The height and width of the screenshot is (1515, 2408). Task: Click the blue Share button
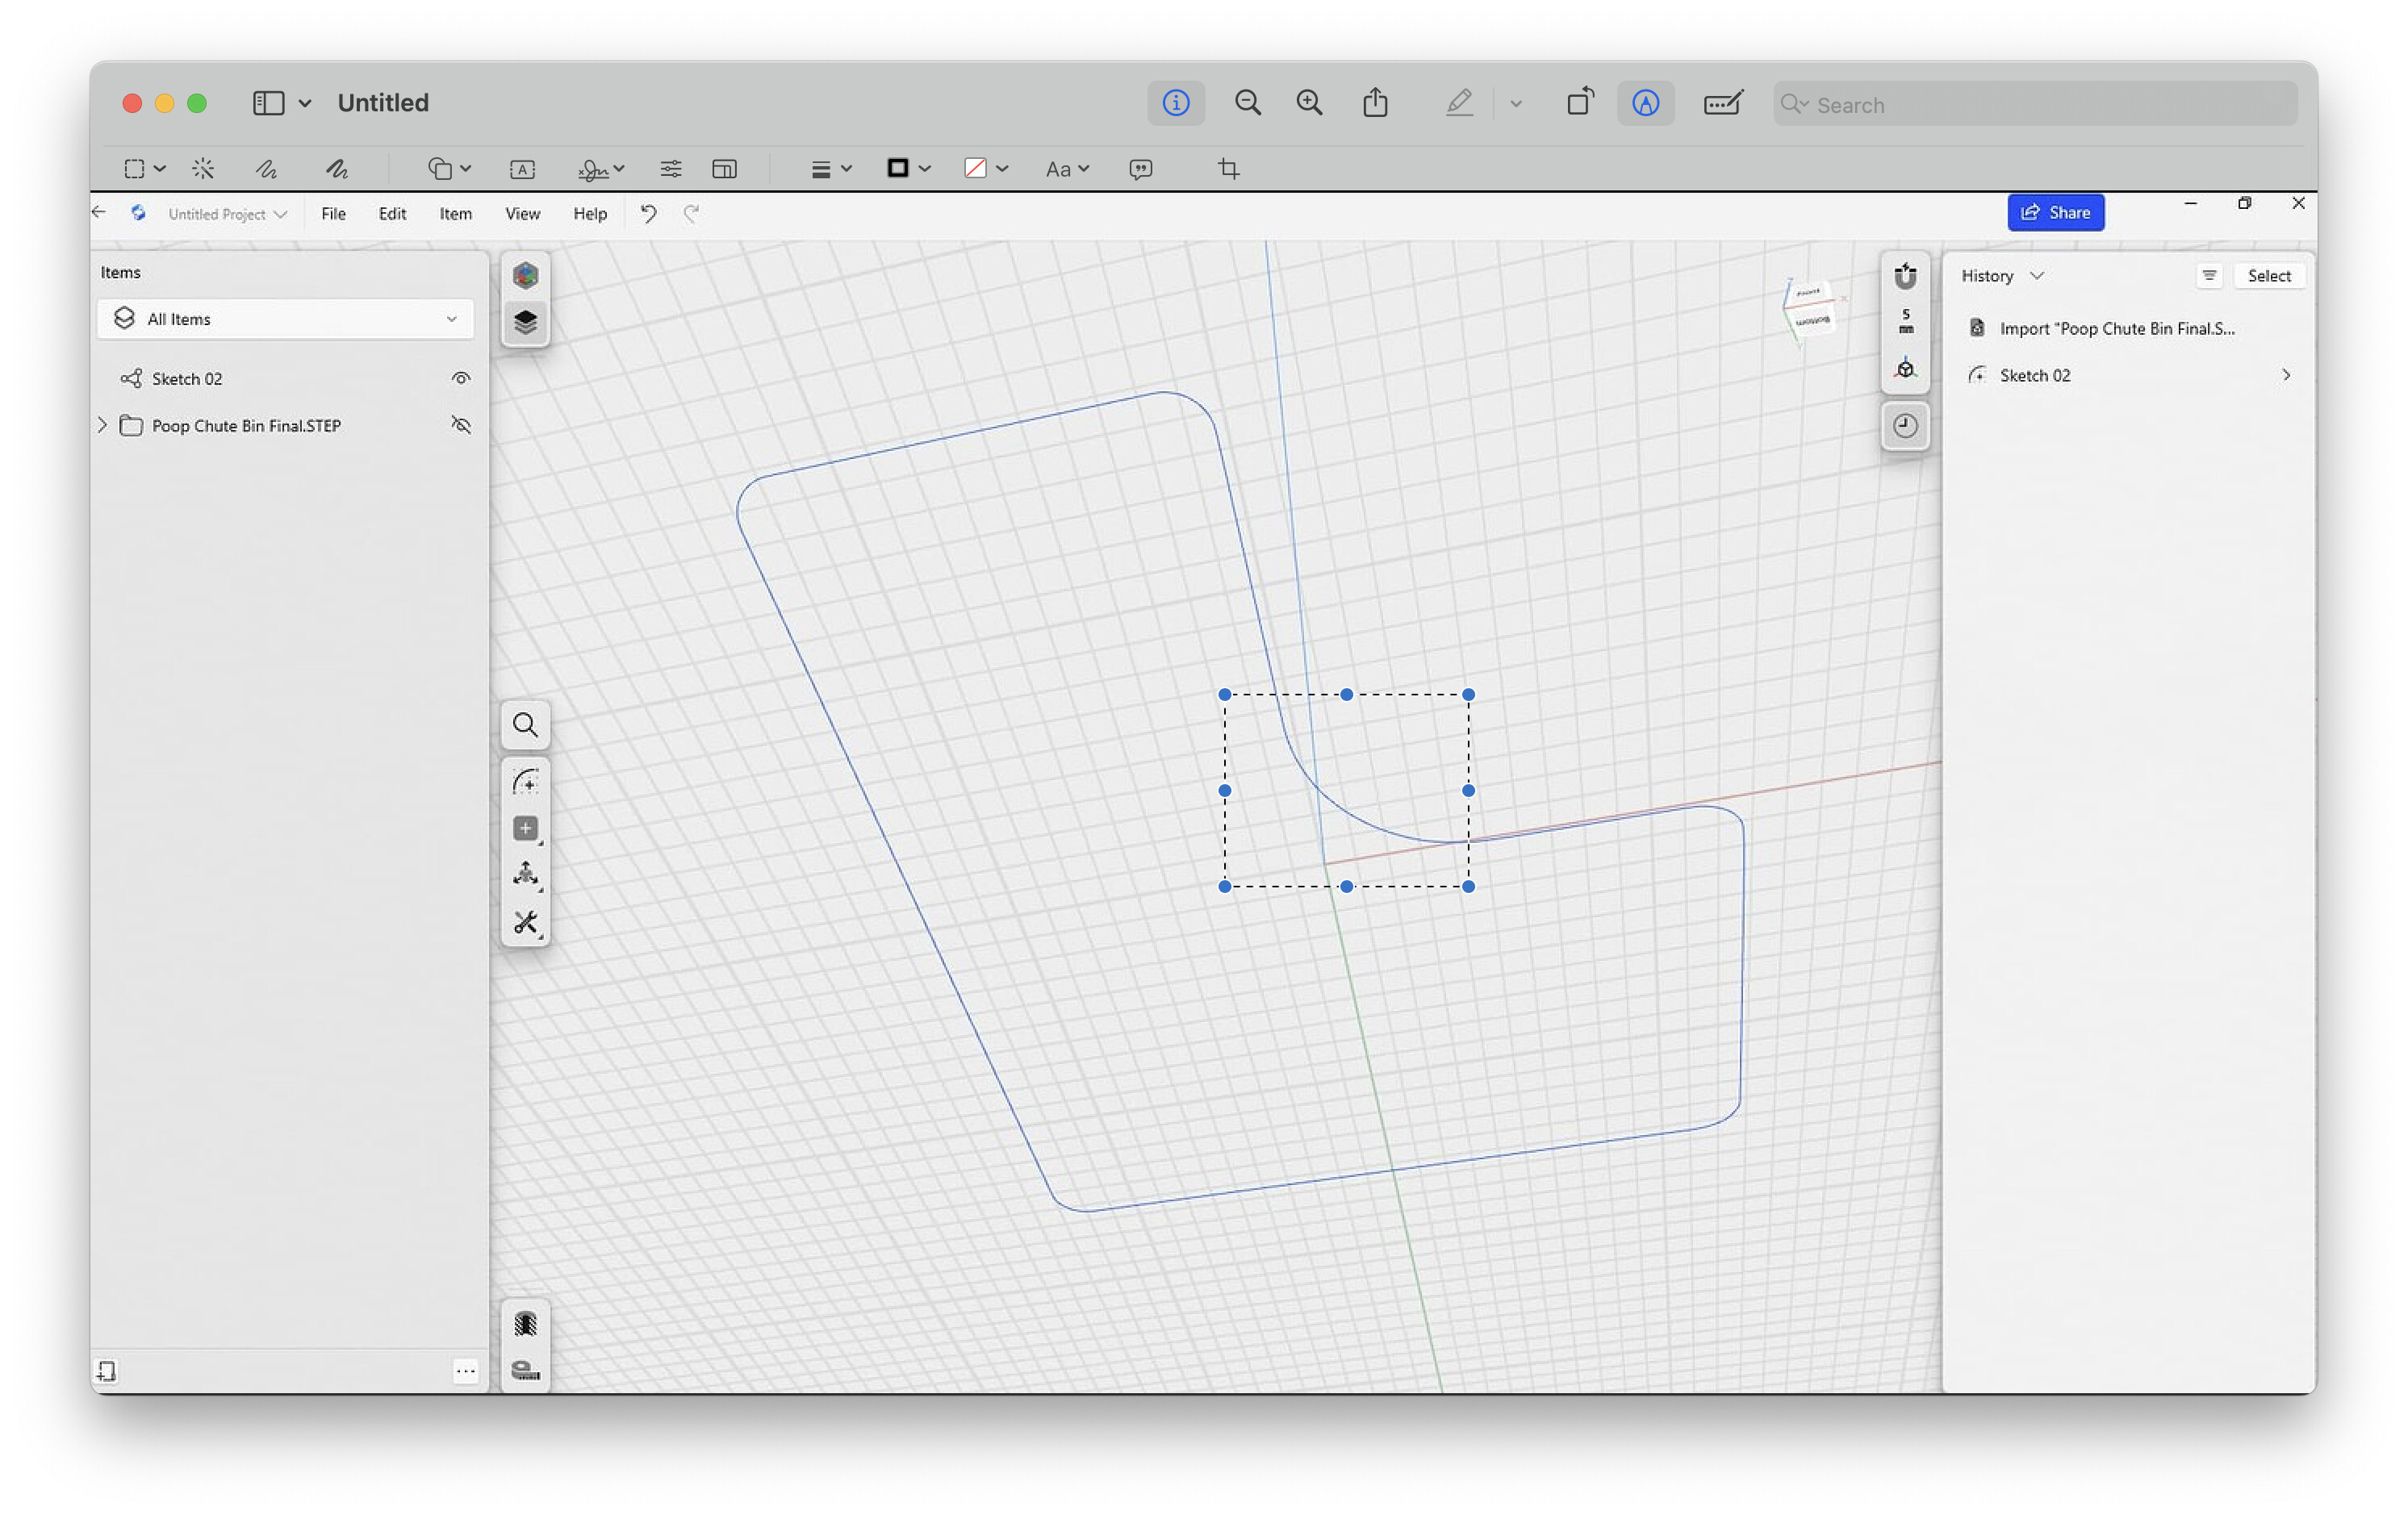(2055, 212)
